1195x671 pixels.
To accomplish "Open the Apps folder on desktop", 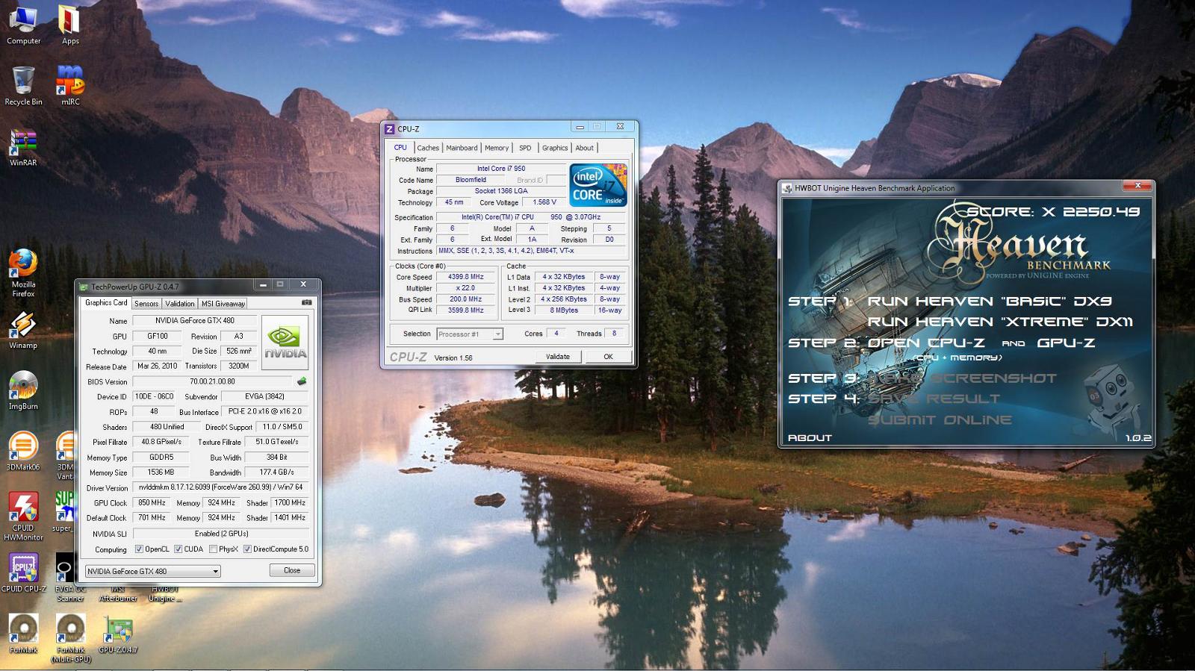I will [70, 25].
